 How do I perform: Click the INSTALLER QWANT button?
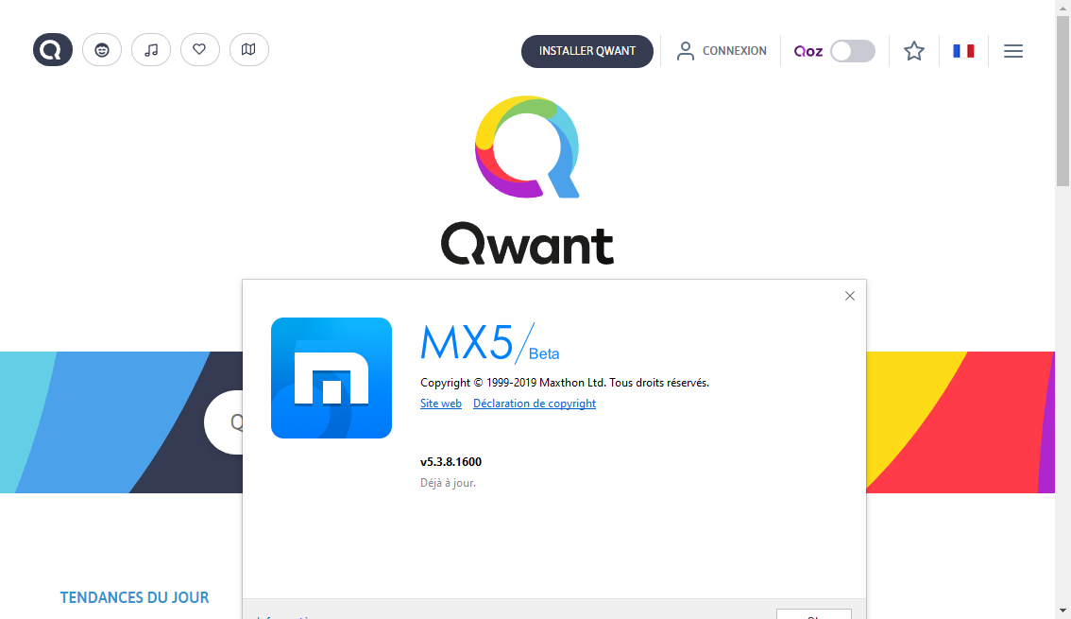(587, 51)
